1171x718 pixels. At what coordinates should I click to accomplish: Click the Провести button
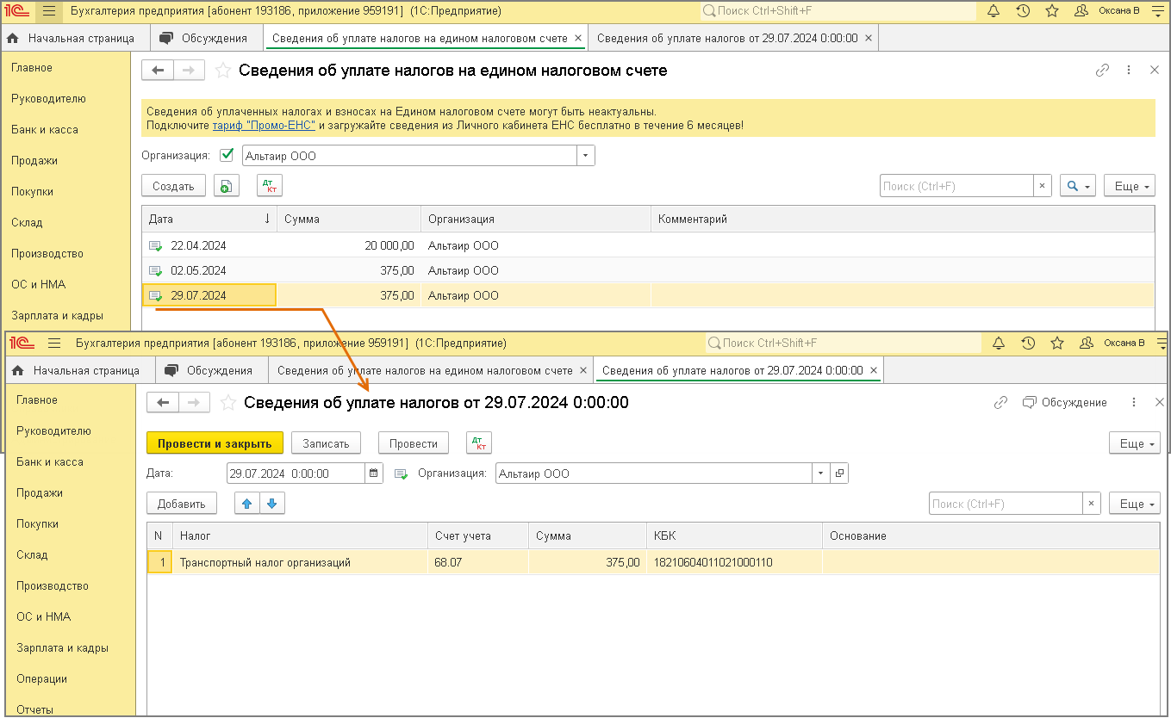[x=414, y=443]
